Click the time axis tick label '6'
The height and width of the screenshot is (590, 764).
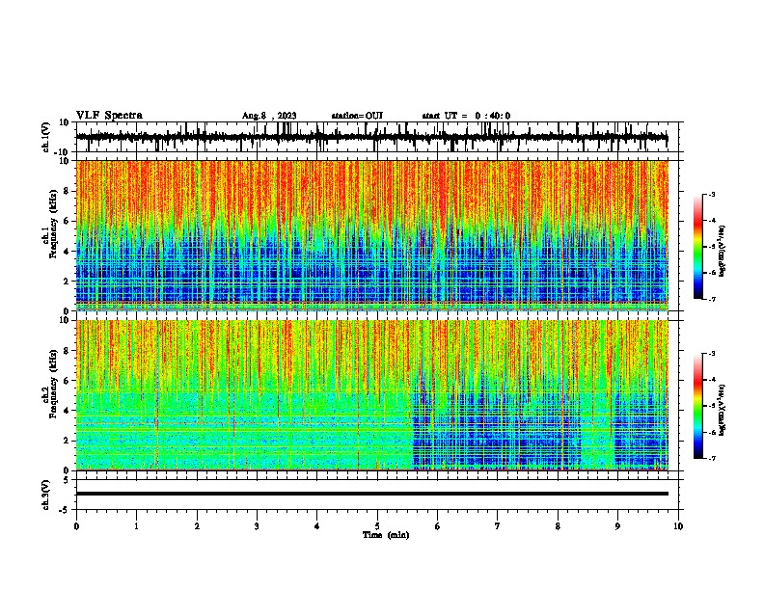click(438, 525)
